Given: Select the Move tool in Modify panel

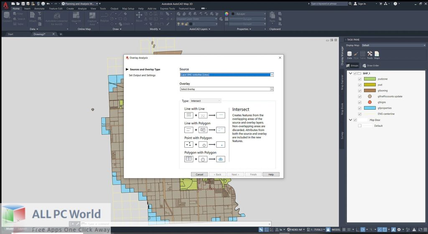Looking at the screenshot, I should (139, 17).
